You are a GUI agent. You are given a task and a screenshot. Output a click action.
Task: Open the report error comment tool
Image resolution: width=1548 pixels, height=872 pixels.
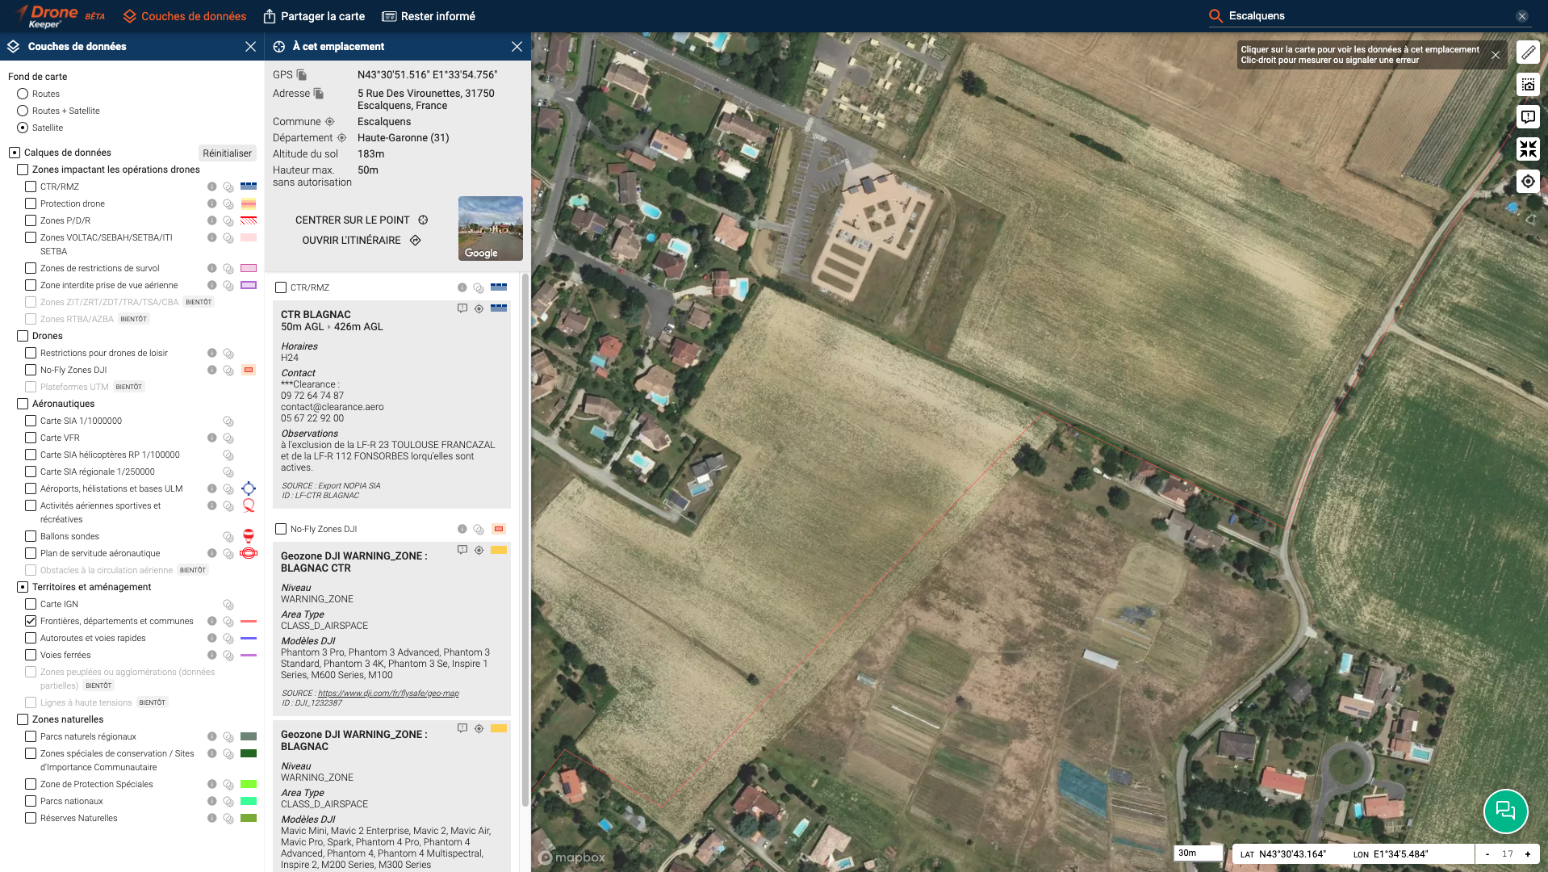pos(1528,117)
